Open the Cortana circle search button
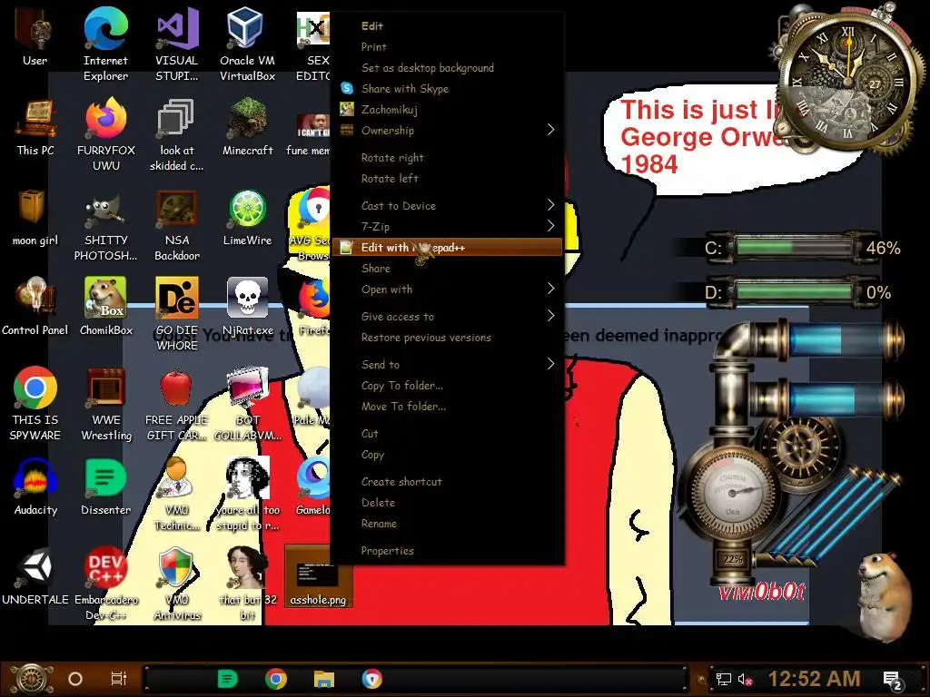The image size is (930, 697). click(x=75, y=679)
